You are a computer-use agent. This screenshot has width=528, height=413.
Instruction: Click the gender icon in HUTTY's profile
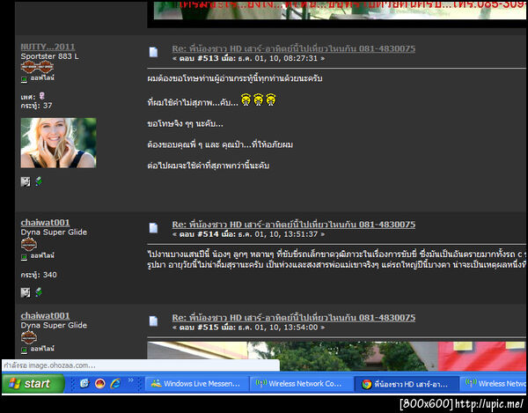point(41,96)
